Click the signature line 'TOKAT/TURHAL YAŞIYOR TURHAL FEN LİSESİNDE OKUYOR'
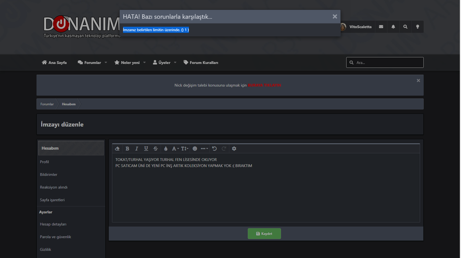The height and width of the screenshot is (258, 461). tap(166, 160)
